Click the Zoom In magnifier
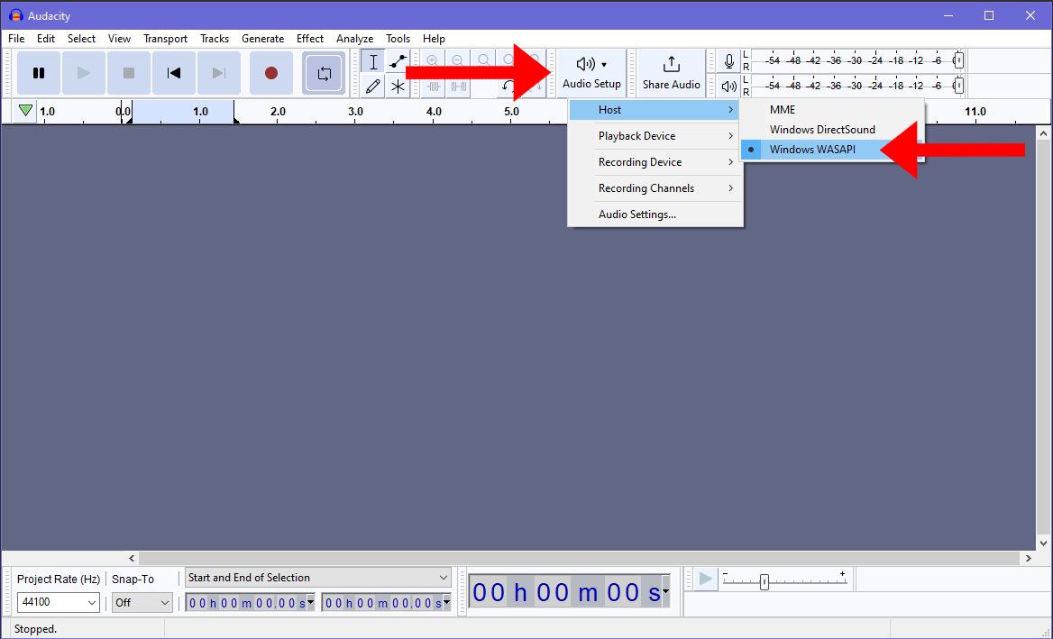The height and width of the screenshot is (639, 1053). point(433,61)
